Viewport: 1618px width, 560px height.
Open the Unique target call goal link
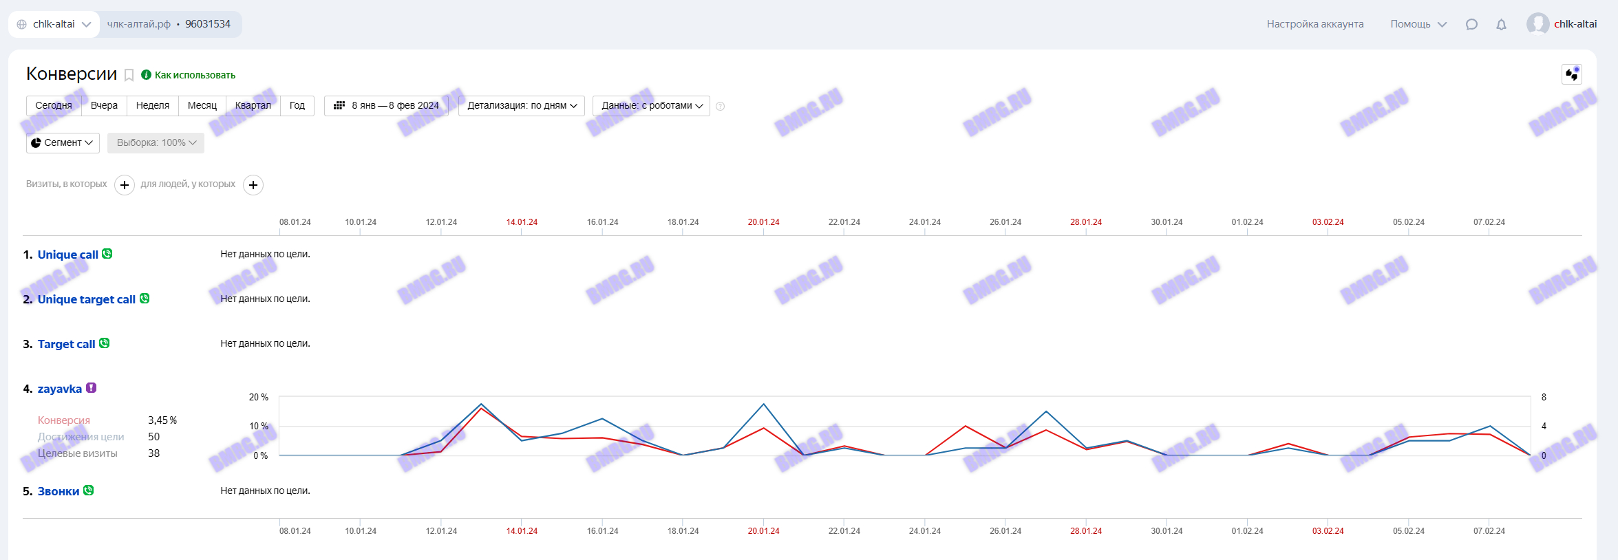(x=86, y=299)
